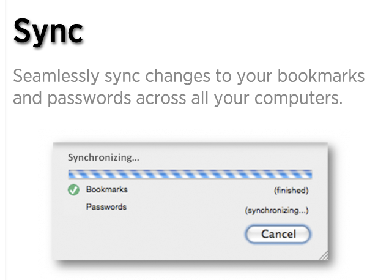Click the striped synchronizing progress bar

(x=190, y=174)
